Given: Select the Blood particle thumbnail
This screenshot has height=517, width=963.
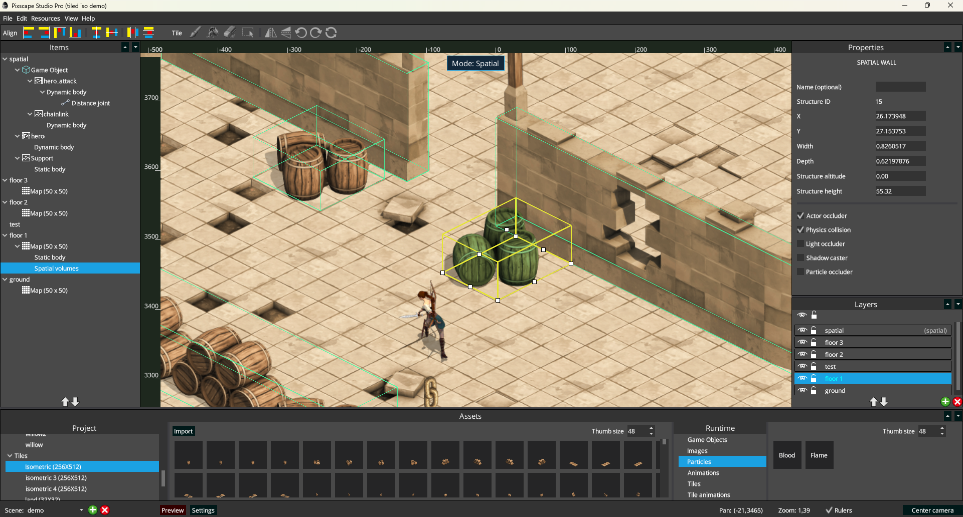Looking at the screenshot, I should click(x=787, y=455).
